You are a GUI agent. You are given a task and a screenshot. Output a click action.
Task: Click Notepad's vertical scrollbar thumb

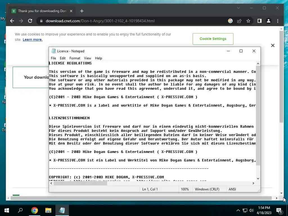(x=258, y=116)
